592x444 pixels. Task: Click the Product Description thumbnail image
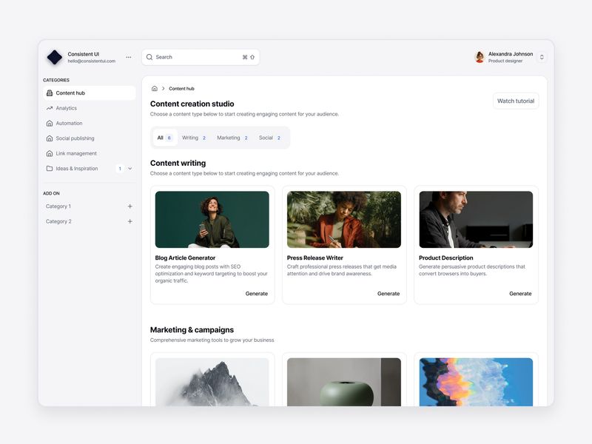pos(475,220)
